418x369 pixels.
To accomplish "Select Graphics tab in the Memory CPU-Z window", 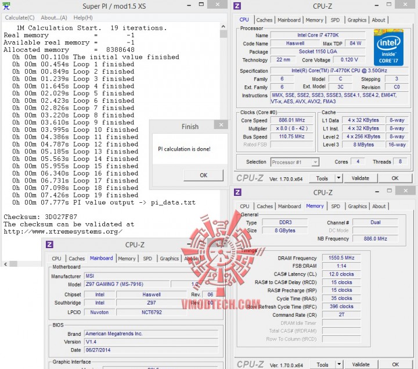I will pos(357,206).
